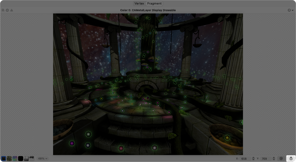Click the first small icon at top left
The image size is (296, 162).
coord(3,10)
